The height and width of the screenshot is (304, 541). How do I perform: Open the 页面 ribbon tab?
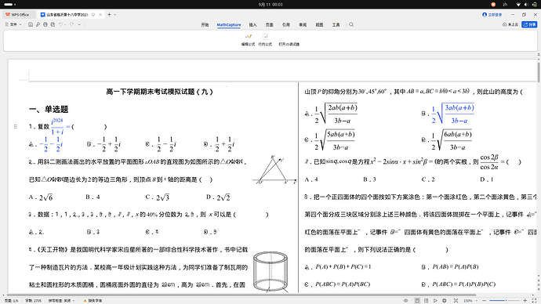pos(270,25)
